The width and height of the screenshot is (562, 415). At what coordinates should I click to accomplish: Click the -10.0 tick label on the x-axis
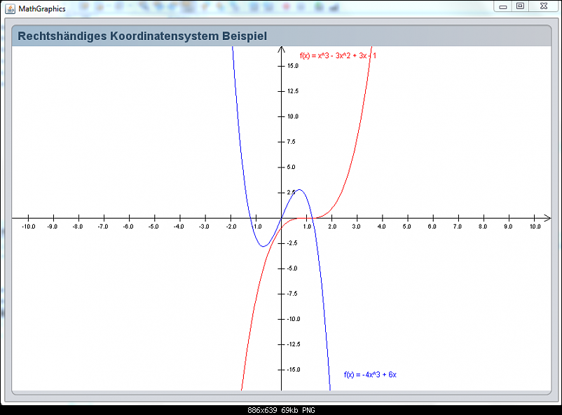pyautogui.click(x=29, y=226)
